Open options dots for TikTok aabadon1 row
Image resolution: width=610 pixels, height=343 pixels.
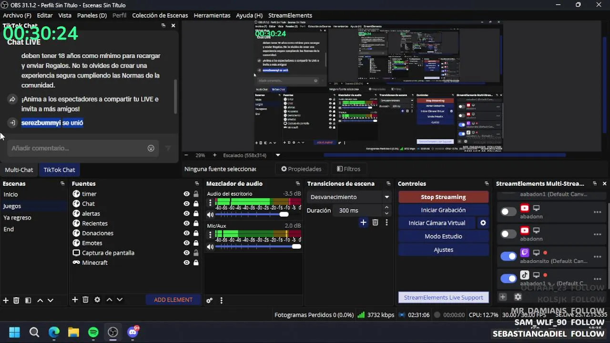click(597, 279)
